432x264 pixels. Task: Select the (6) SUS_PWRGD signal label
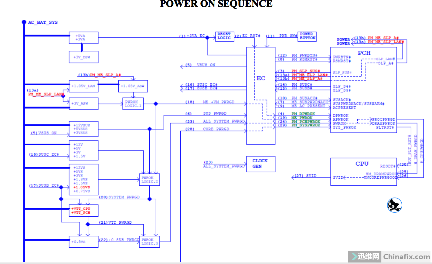(206, 113)
